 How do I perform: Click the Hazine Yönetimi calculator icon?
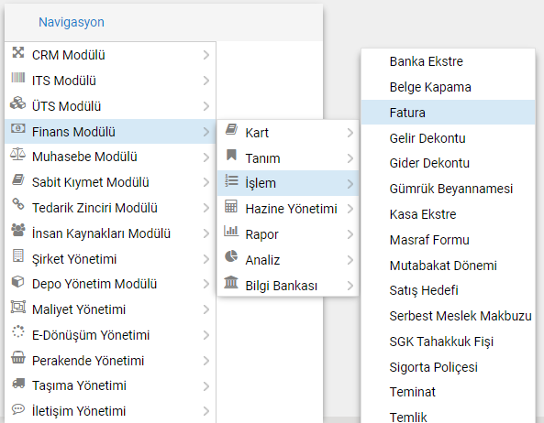pyautogui.click(x=231, y=206)
